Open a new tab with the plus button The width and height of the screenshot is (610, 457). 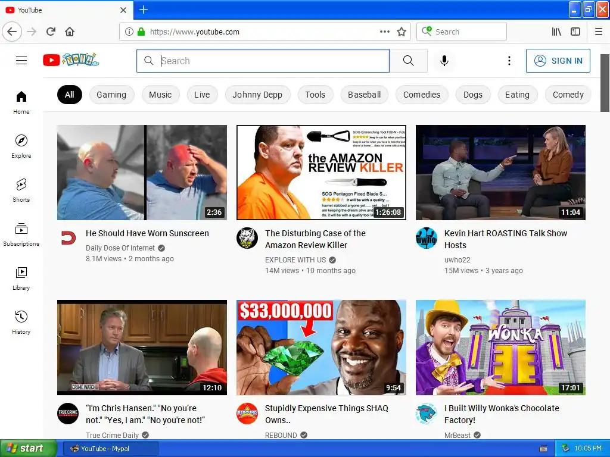point(144,10)
